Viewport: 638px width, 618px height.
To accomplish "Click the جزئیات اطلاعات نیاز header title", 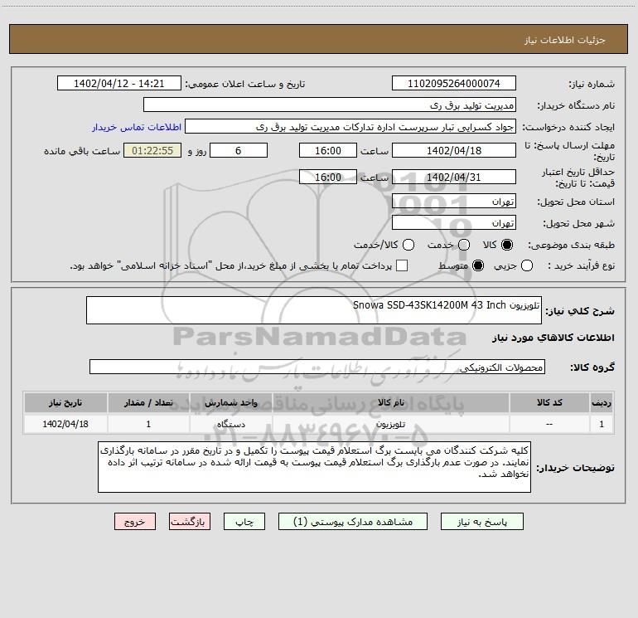I will pos(564,40).
